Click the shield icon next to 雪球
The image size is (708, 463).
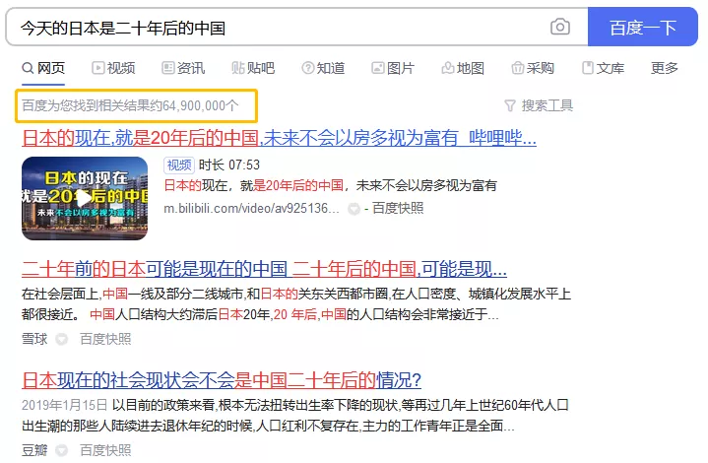[62, 339]
